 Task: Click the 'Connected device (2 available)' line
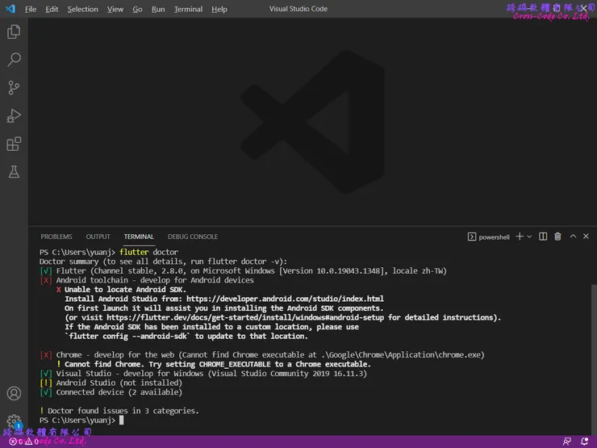(111, 392)
